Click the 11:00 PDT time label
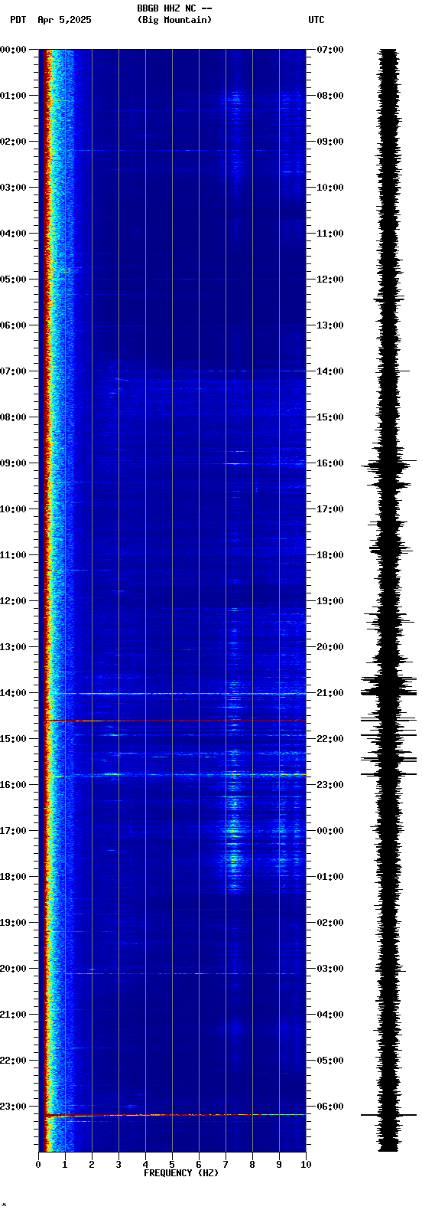 coord(13,555)
